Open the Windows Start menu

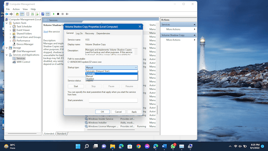click(x=78, y=146)
